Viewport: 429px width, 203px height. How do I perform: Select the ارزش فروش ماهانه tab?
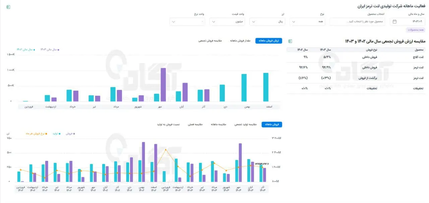click(269, 41)
